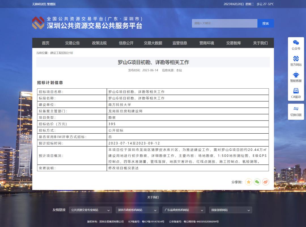Screen dimensions: 306x227
Task: Share via the Weibo icon
Action: 265,182
